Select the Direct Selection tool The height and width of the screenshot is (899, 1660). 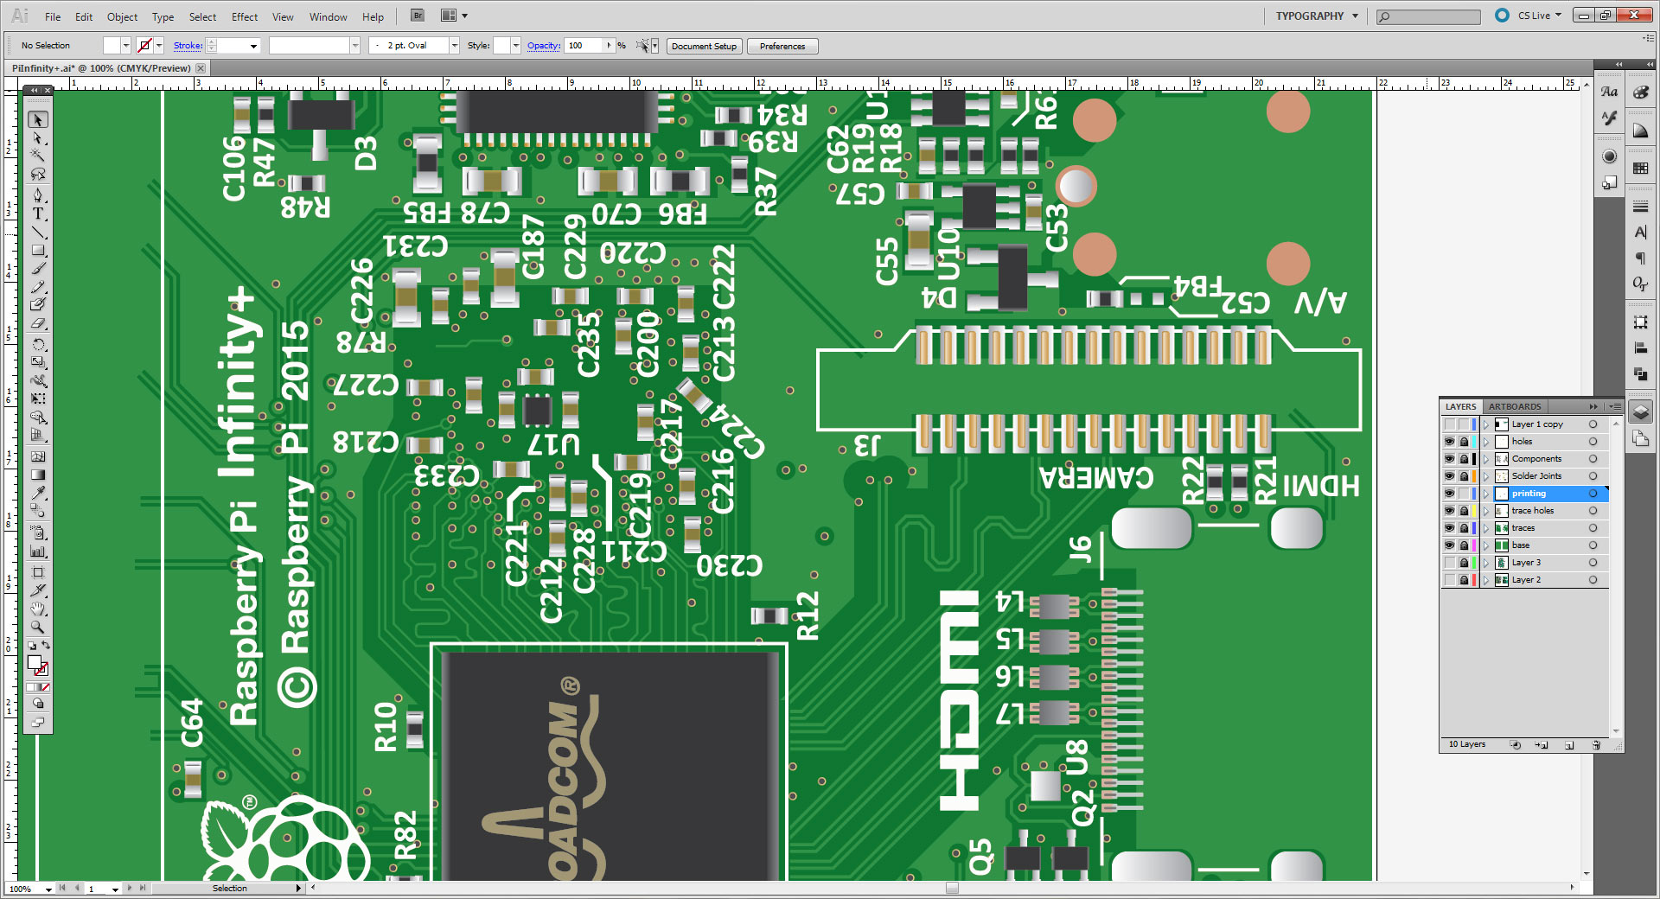38,138
